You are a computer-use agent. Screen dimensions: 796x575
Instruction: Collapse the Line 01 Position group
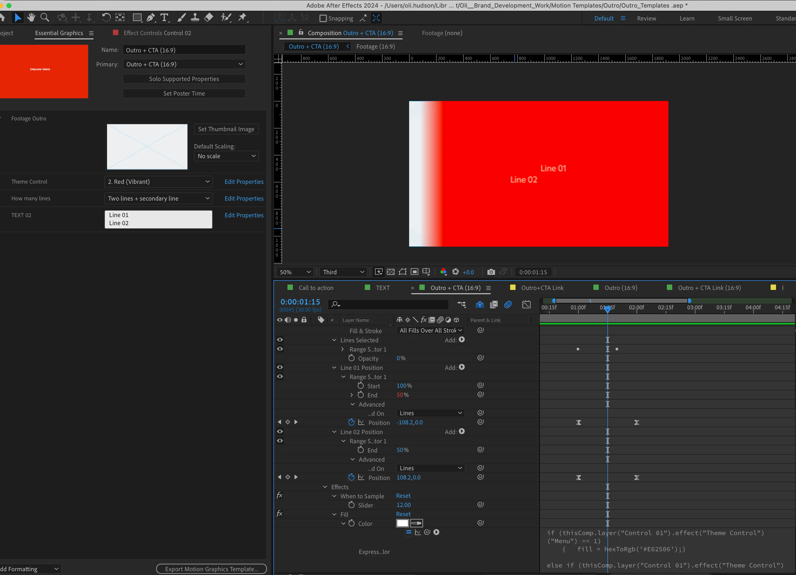click(x=334, y=367)
